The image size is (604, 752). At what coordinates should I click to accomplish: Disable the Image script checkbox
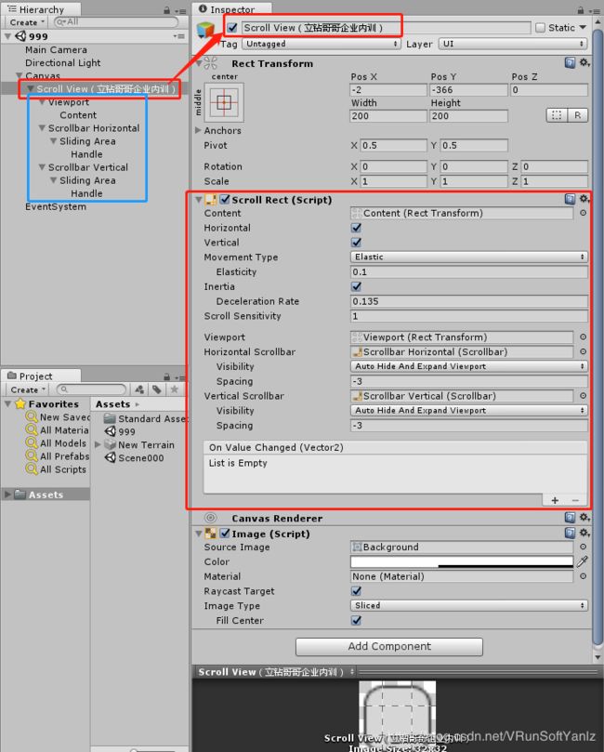coord(224,533)
